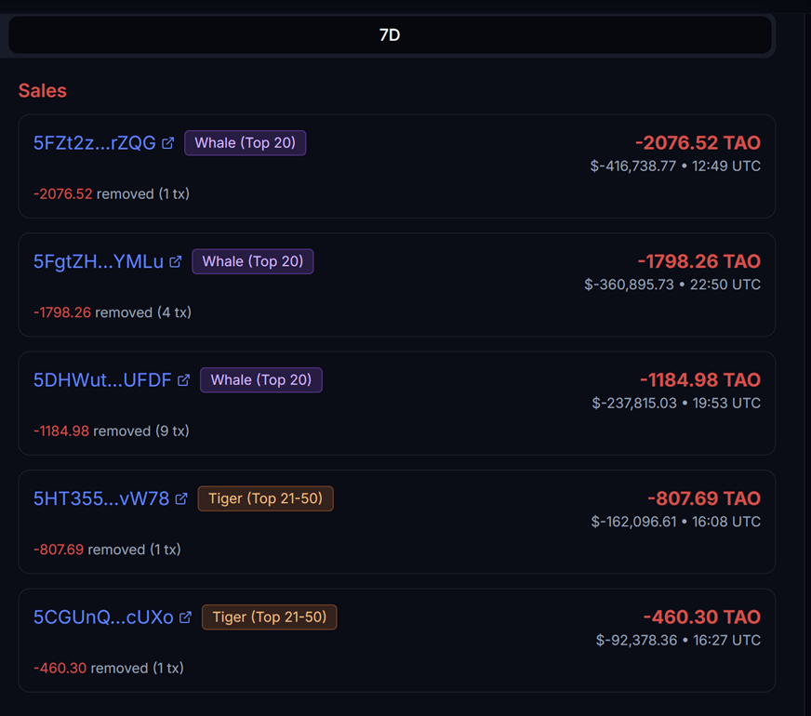Open external link icon for 5FgtZH...YMLu
811x716 pixels.
click(176, 261)
